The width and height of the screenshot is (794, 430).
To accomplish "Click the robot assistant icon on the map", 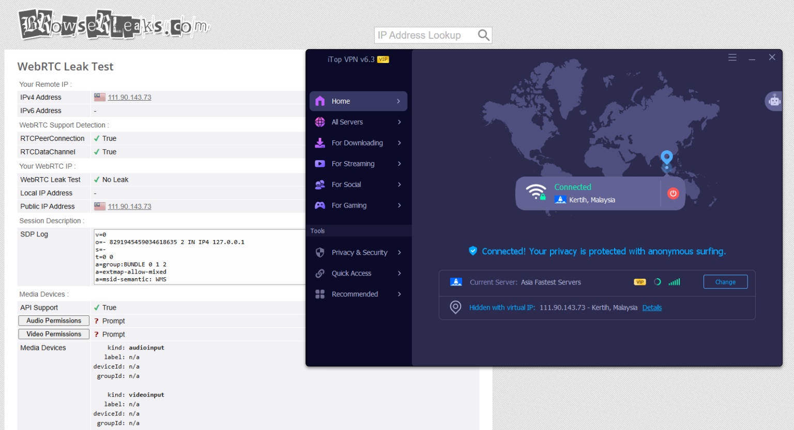I will [x=774, y=101].
